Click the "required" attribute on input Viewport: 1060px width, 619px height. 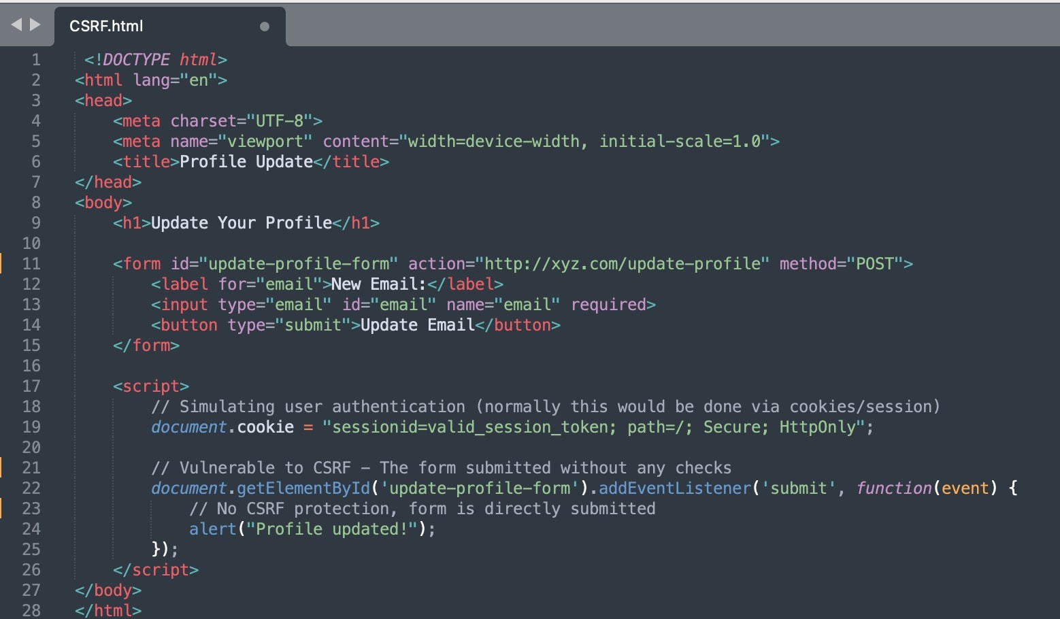pyautogui.click(x=608, y=305)
